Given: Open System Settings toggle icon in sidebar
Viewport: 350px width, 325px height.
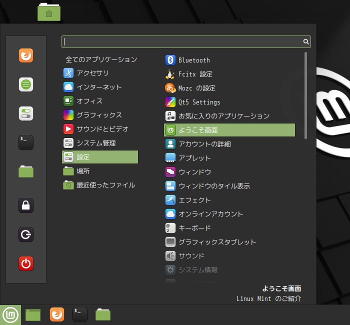Looking at the screenshot, I should click(x=26, y=113).
